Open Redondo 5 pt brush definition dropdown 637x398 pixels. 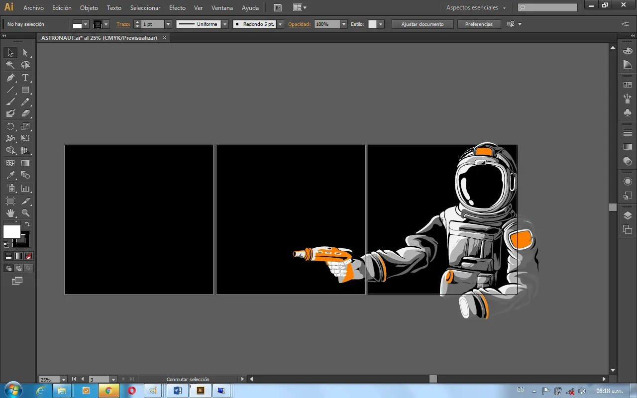point(280,24)
